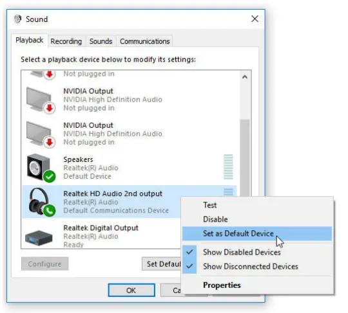348x313 pixels.
Task: Click scrollbar up arrow in device list
Action: click(245, 77)
